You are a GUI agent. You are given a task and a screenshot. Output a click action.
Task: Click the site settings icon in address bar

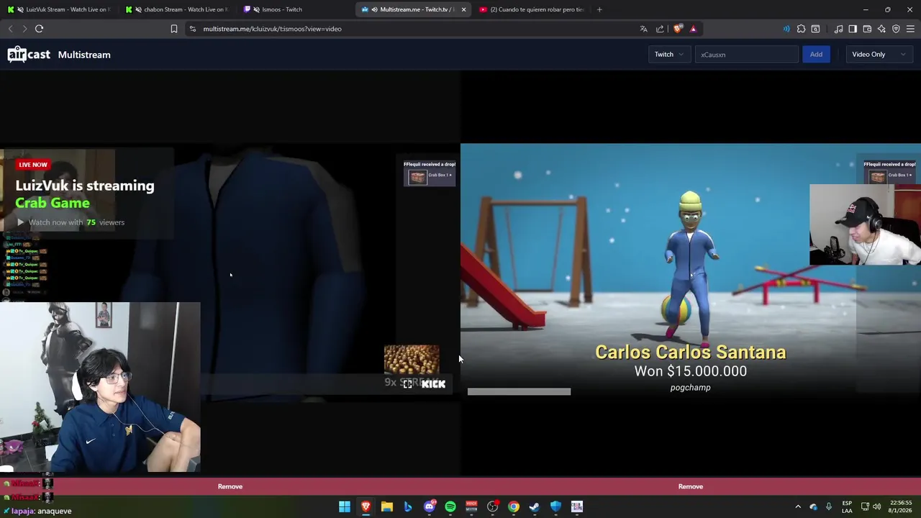[192, 29]
